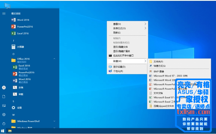Click the greyed 粘贴(P) item
The height and width of the screenshot is (134, 216).
(x=127, y=38)
